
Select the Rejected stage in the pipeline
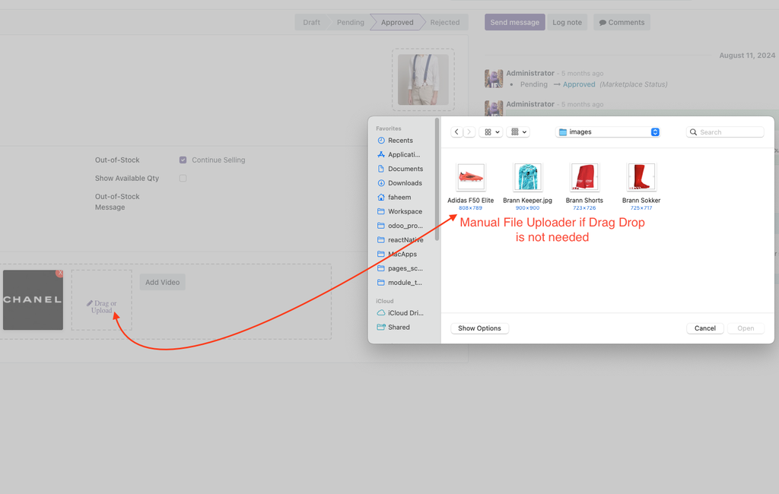tap(444, 22)
